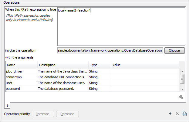Click the Increase priority button
Image resolution: width=189 pixels, height=122 pixels.
pyautogui.click(x=43, y=114)
